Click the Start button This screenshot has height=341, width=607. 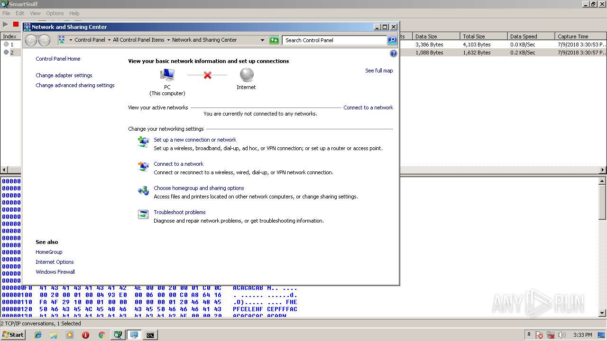click(x=13, y=335)
